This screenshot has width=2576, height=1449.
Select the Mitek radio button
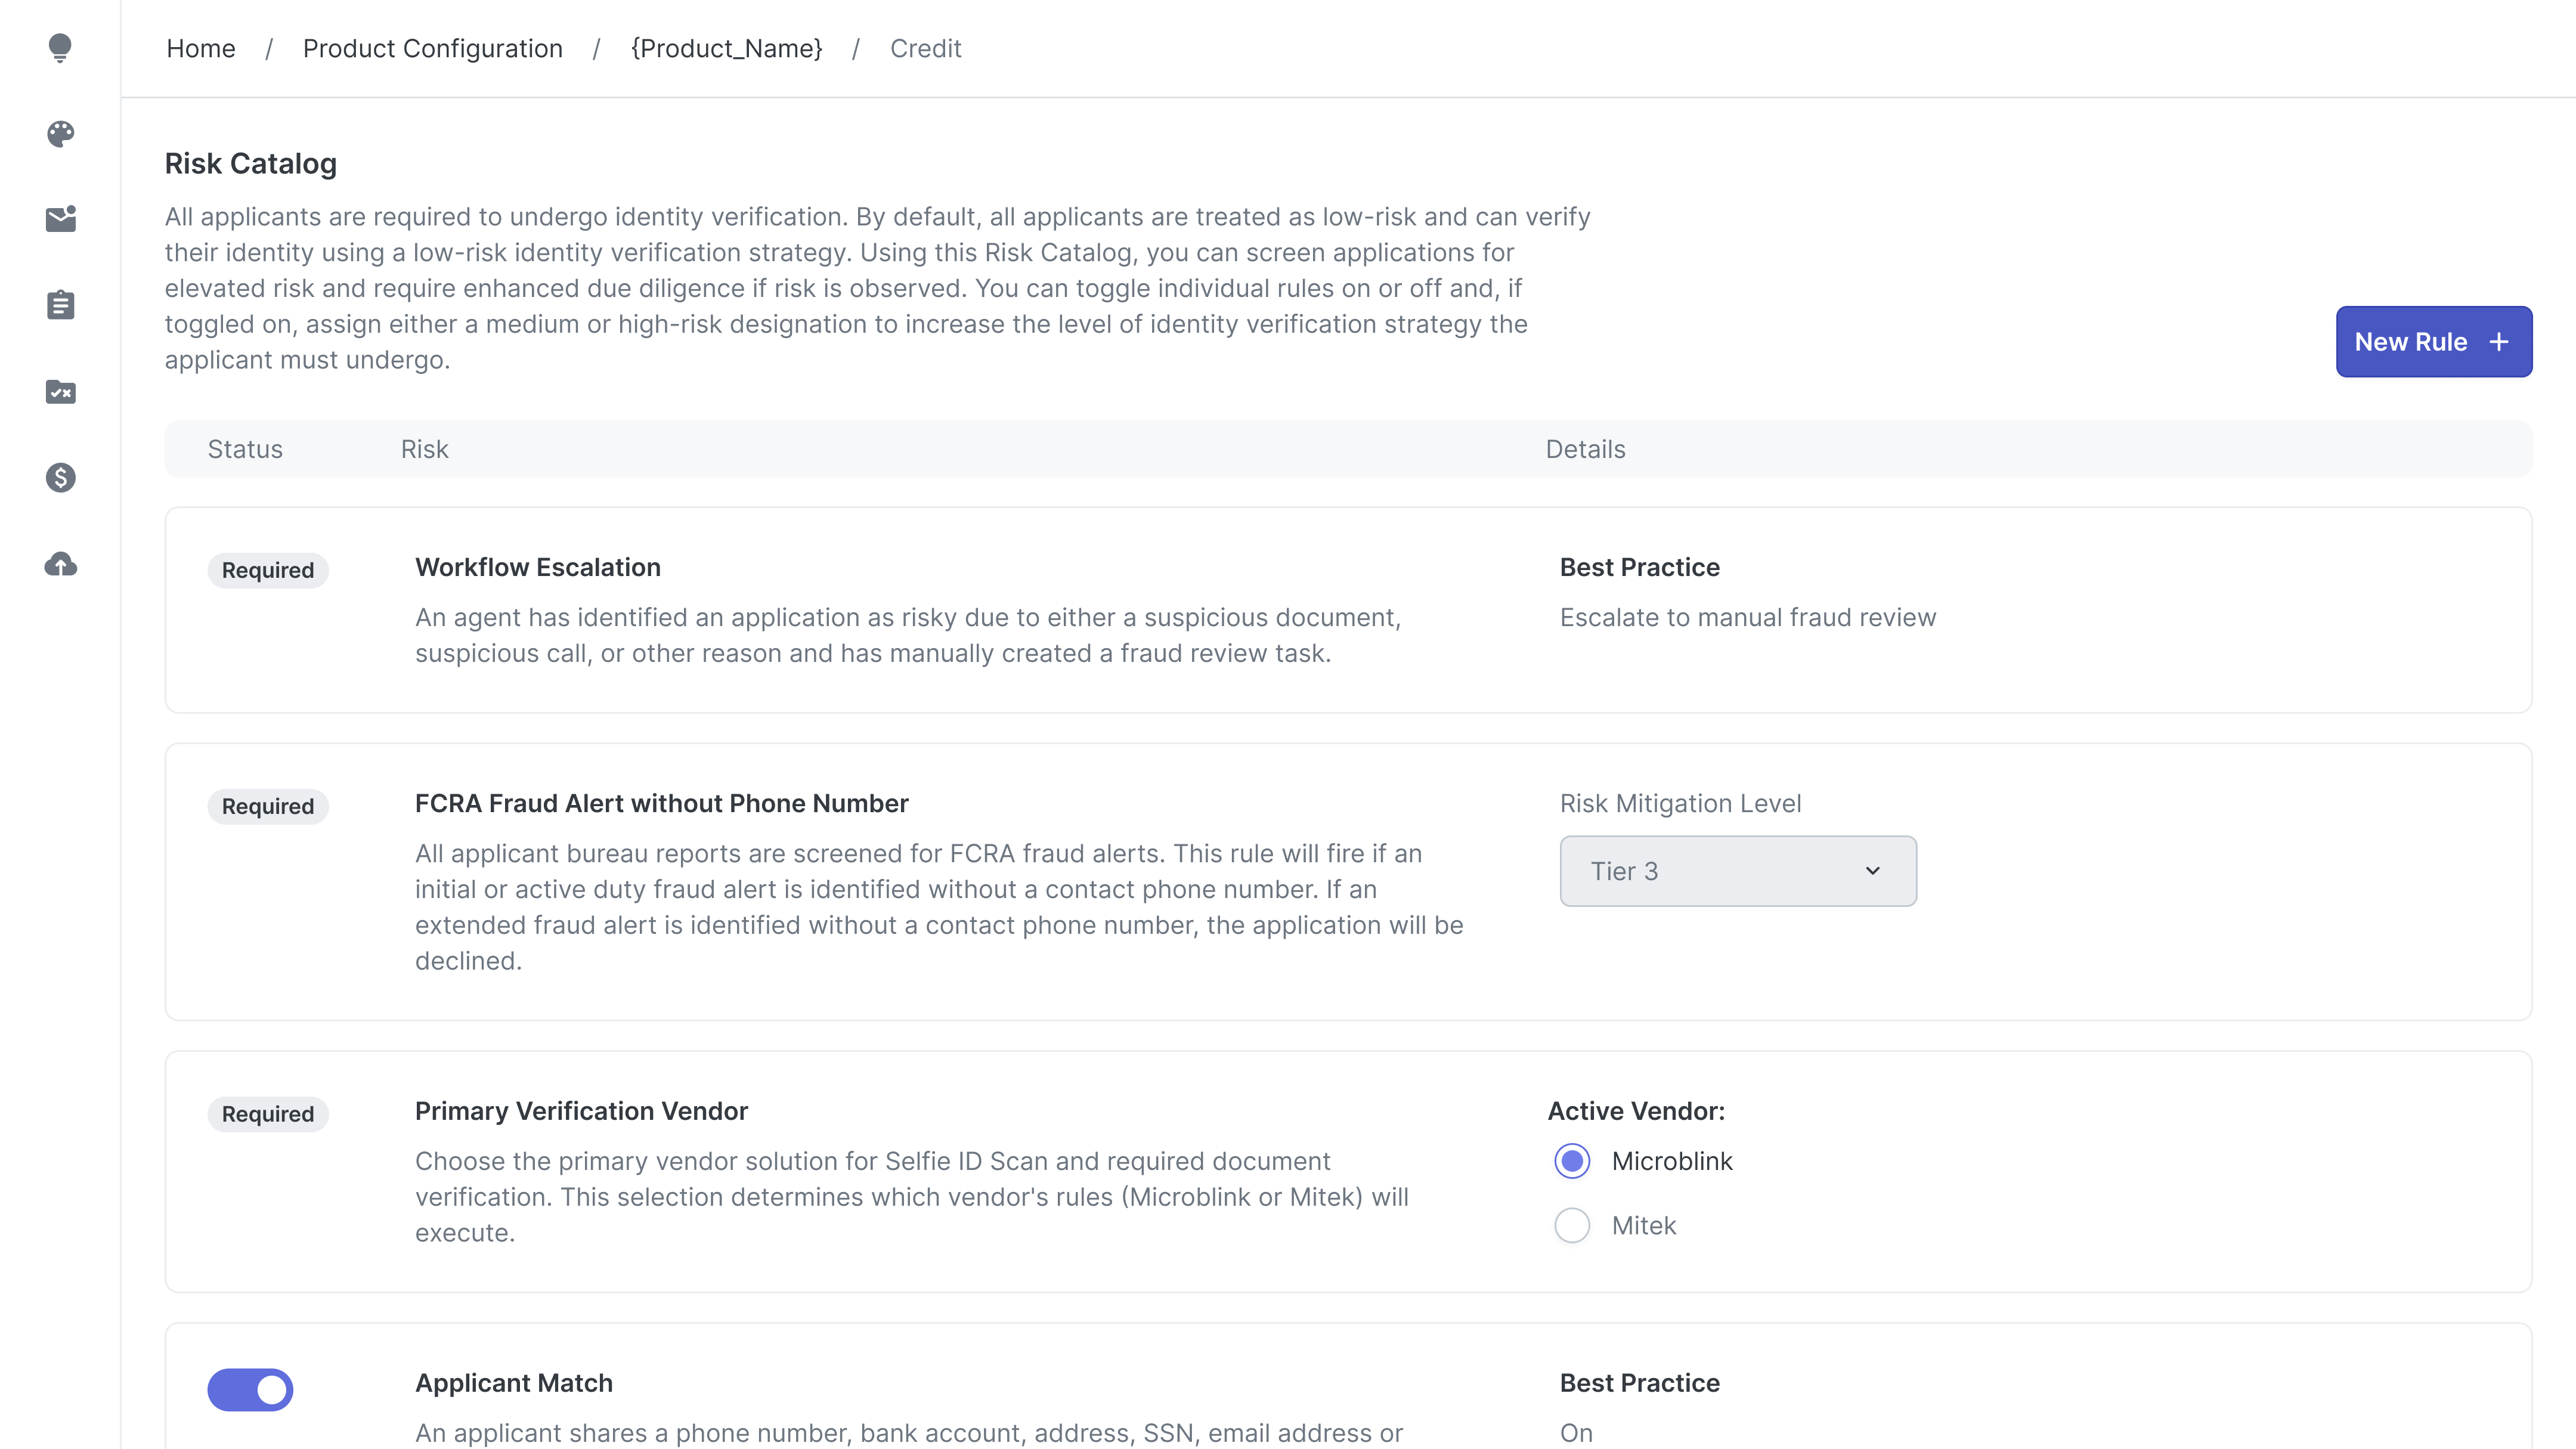[x=1572, y=1225]
